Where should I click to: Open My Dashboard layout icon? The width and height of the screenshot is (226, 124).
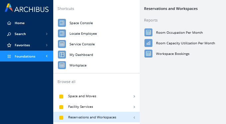(x=62, y=55)
